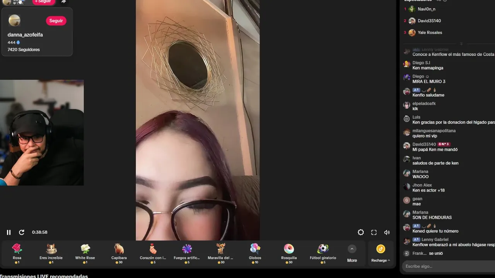The width and height of the screenshot is (495, 278).
Task: Click the message "SON DE HONDURAS"
Action: point(432,217)
